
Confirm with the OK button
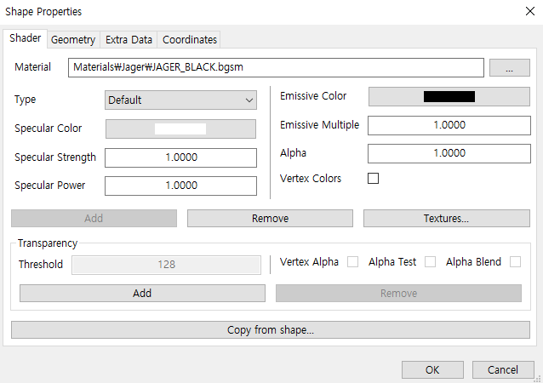[432, 370]
